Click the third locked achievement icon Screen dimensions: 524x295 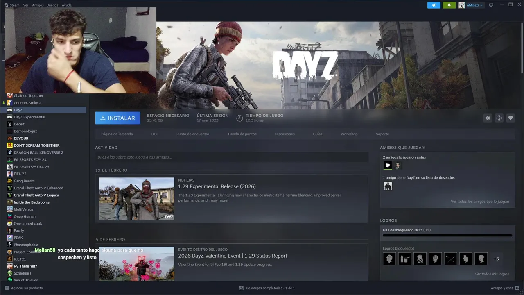click(420, 259)
